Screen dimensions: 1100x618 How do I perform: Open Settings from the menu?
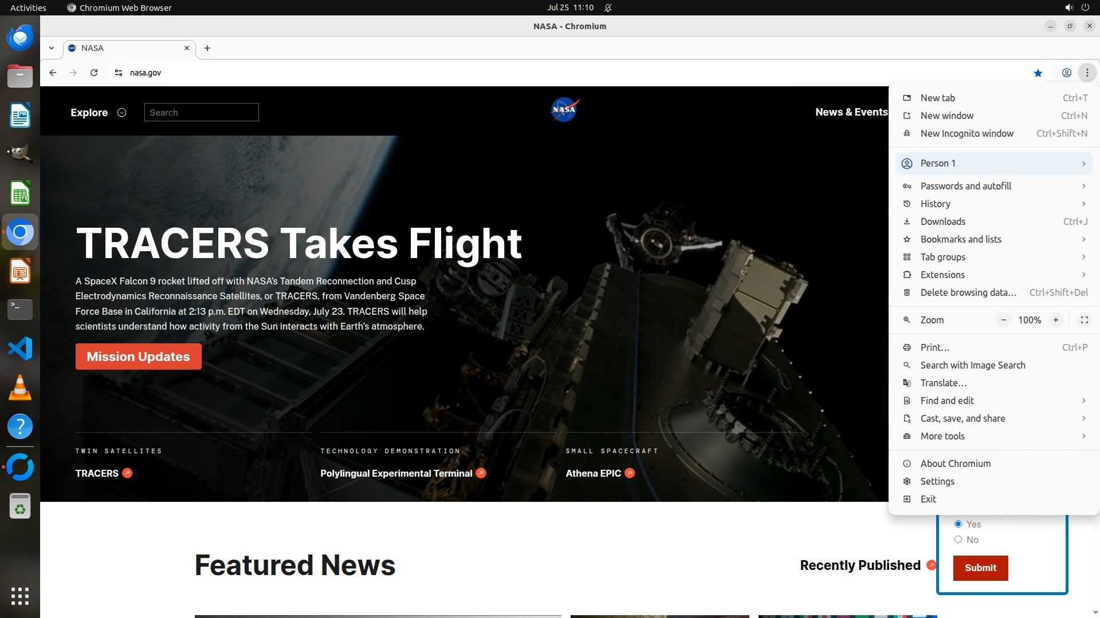point(937,481)
